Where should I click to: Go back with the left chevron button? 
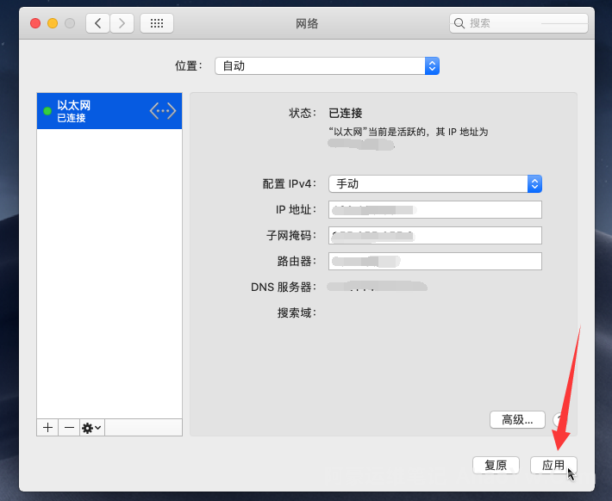[x=97, y=23]
